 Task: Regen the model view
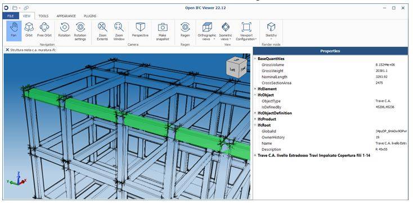click(185, 29)
